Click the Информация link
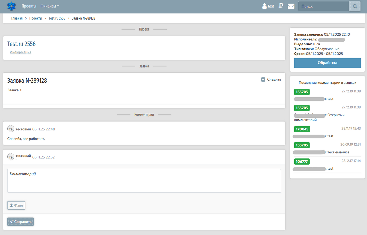The height and width of the screenshot is (235, 367). pyautogui.click(x=20, y=52)
